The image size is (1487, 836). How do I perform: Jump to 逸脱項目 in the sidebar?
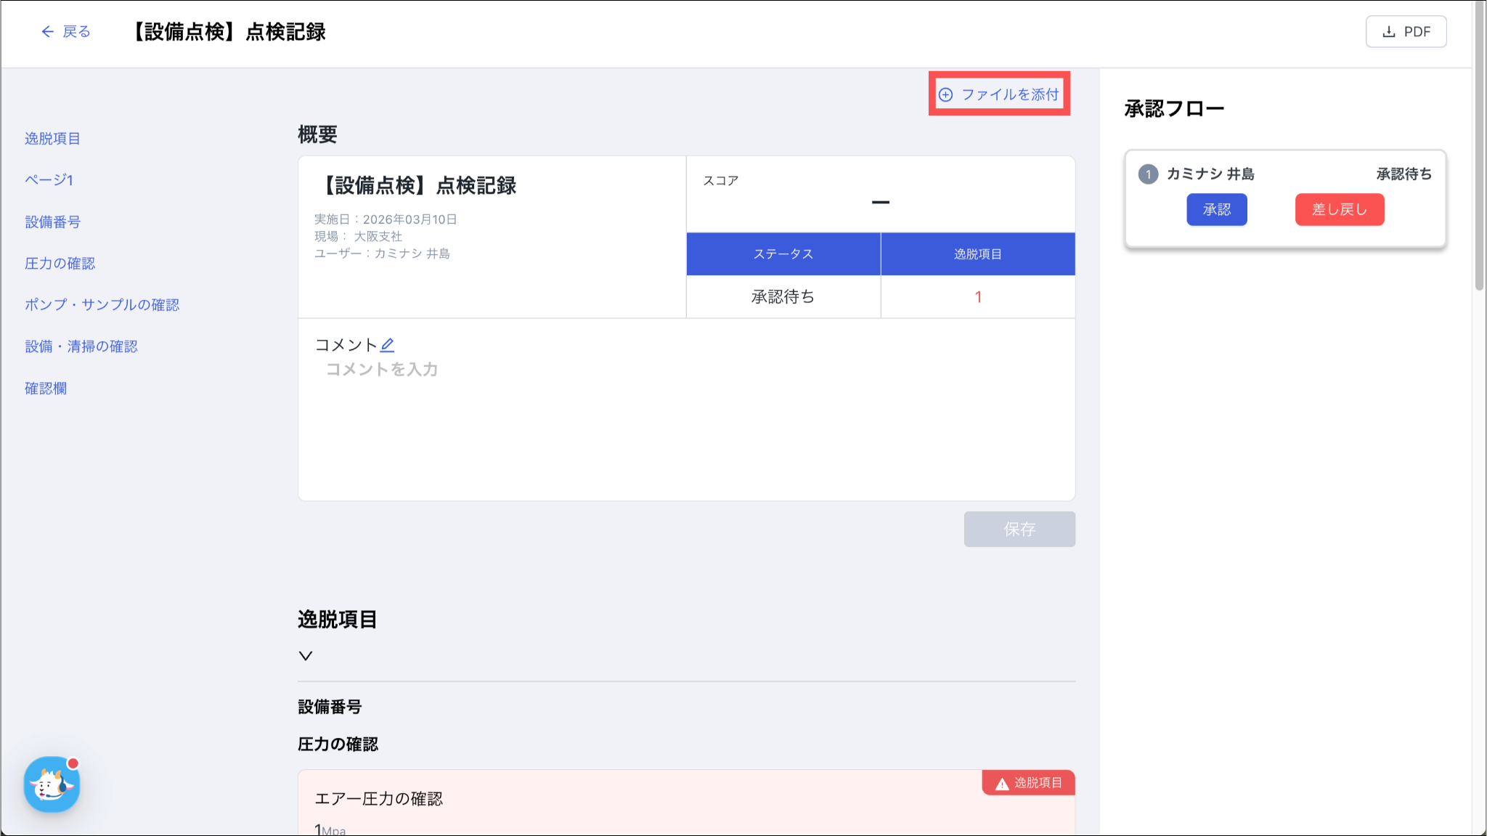(x=52, y=139)
